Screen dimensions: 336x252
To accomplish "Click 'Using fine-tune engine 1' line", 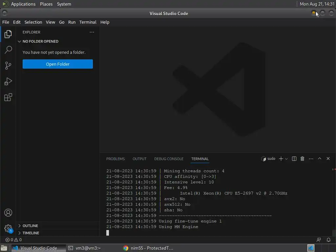I will point(190,221).
